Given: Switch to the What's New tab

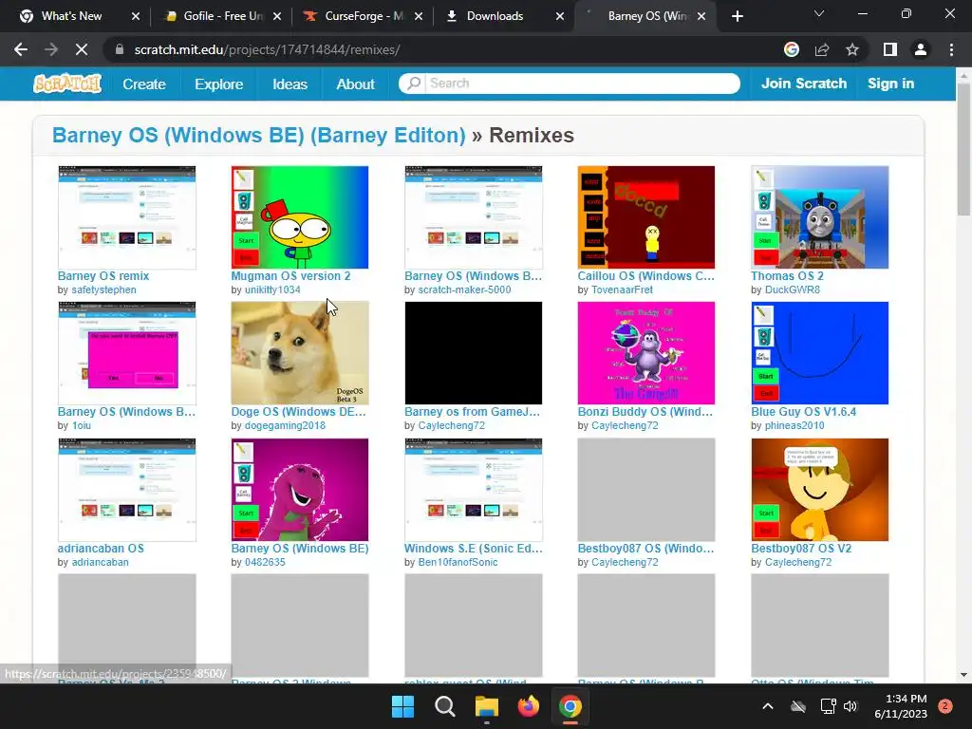Looking at the screenshot, I should pyautogui.click(x=71, y=16).
